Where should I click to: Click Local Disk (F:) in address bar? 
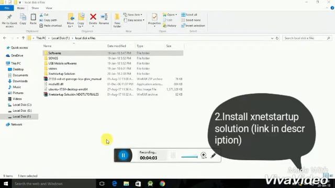point(61,38)
